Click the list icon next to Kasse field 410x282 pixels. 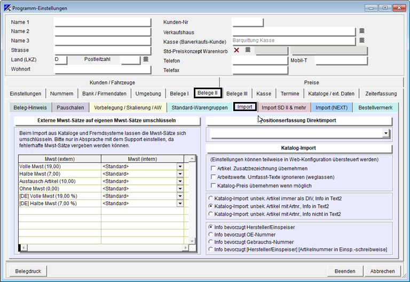361,40
